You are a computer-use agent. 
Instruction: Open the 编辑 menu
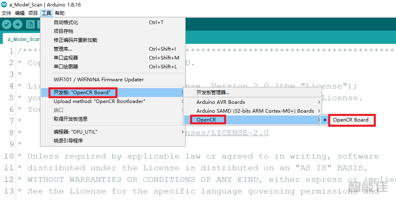[20, 13]
